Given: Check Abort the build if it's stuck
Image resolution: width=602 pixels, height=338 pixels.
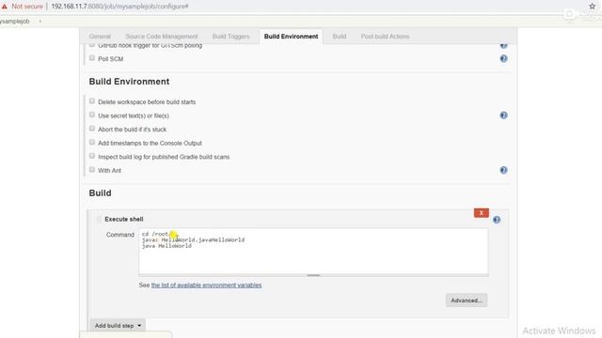Looking at the screenshot, I should [92, 129].
